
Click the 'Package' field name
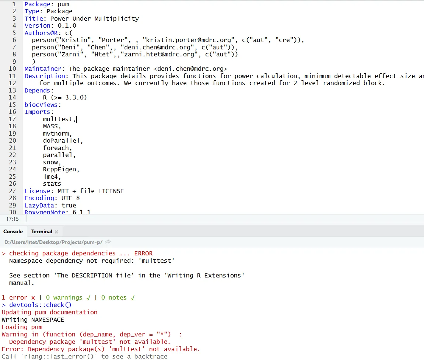point(37,4)
